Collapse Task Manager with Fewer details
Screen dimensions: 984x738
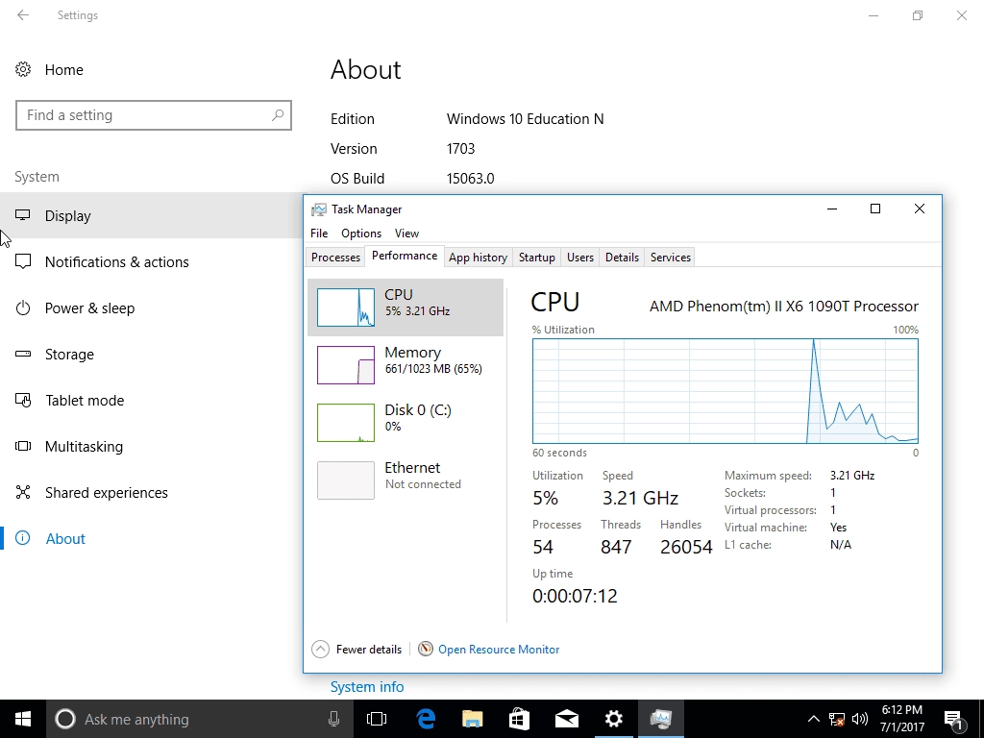(x=357, y=649)
